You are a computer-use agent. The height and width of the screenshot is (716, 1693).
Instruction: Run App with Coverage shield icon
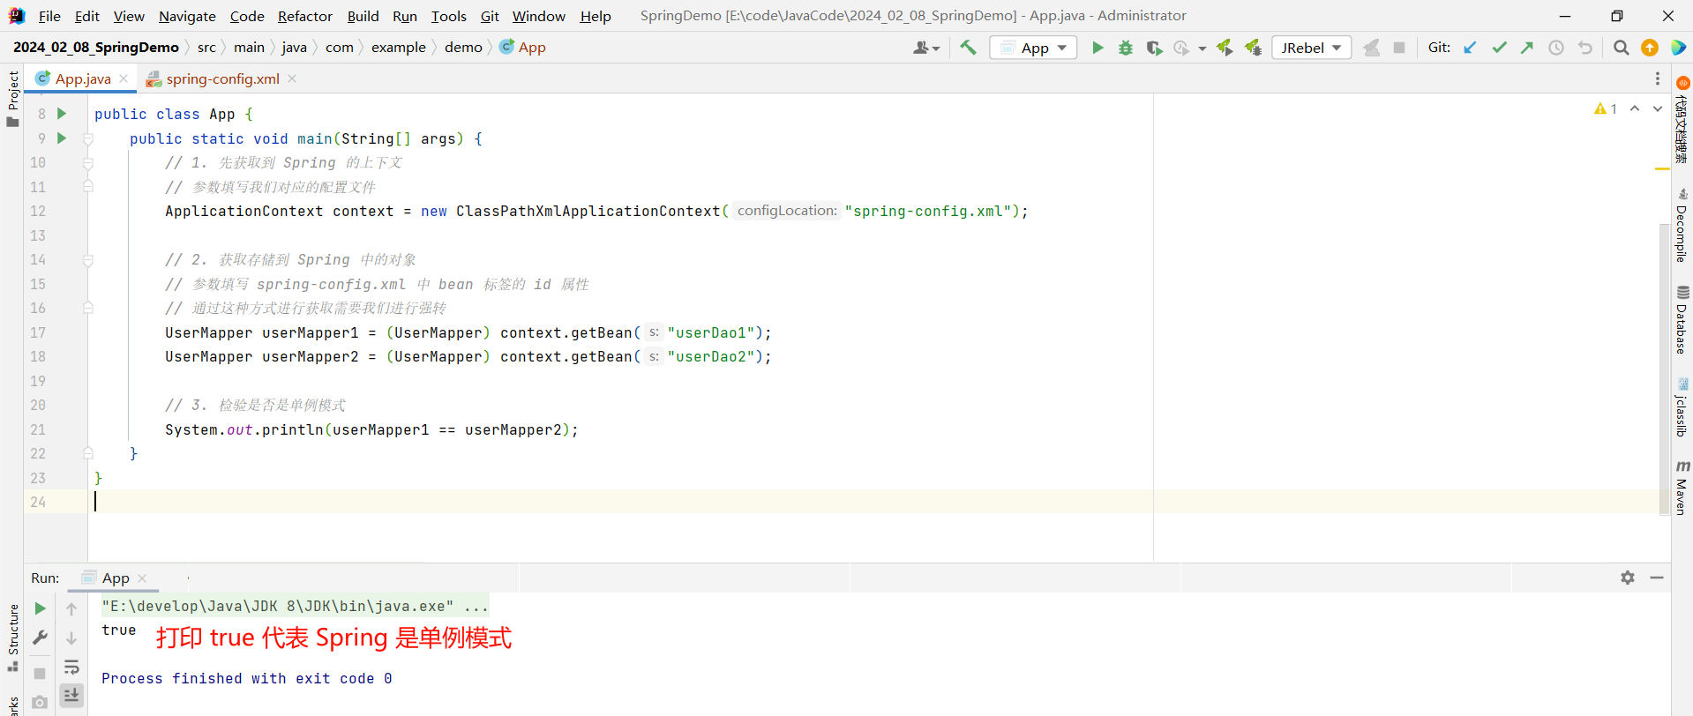(x=1154, y=48)
